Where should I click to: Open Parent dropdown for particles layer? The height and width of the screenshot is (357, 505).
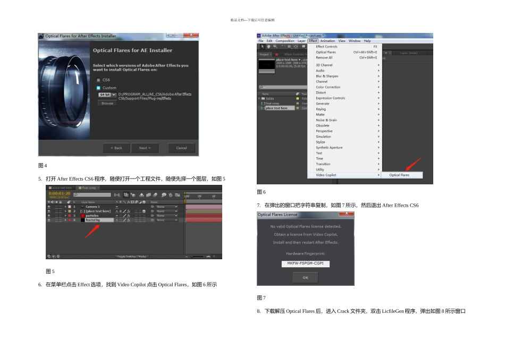(167, 216)
